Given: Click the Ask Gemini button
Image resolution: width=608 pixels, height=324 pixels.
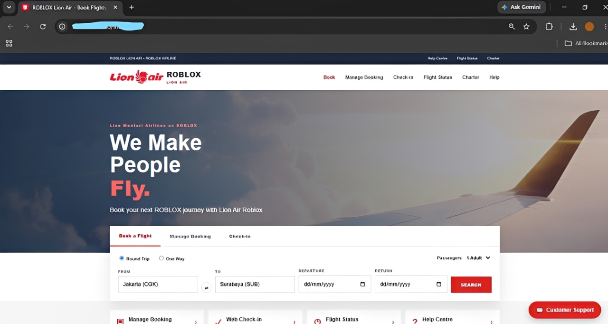Looking at the screenshot, I should point(521,7).
